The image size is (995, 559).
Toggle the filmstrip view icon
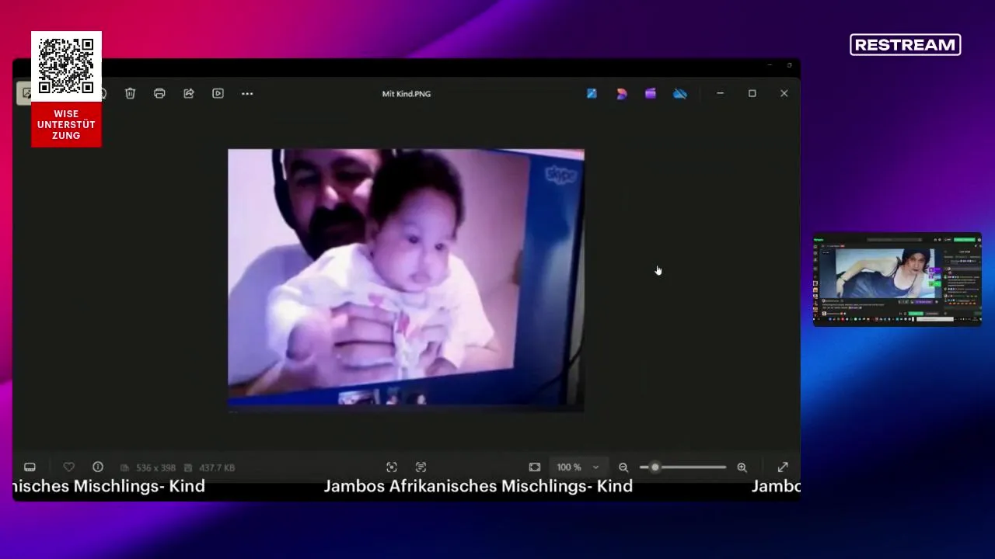coord(30,467)
